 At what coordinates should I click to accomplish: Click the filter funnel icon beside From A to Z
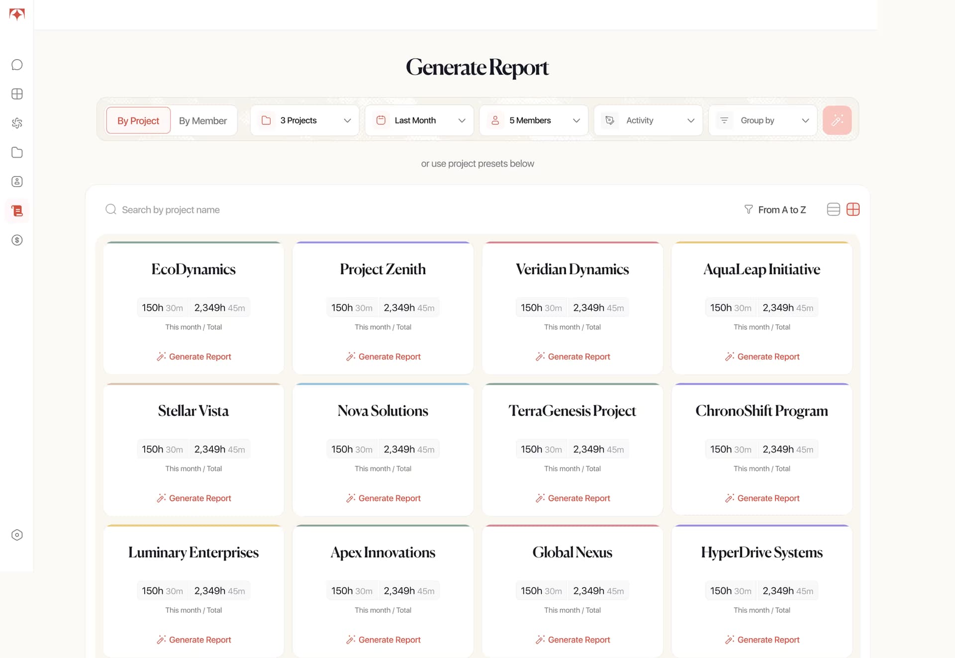coord(748,209)
